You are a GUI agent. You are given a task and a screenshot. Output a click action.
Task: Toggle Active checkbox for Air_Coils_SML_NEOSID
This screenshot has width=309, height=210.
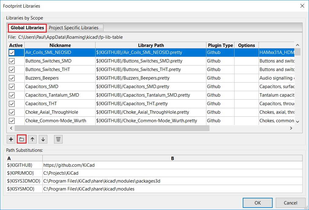click(x=12, y=52)
